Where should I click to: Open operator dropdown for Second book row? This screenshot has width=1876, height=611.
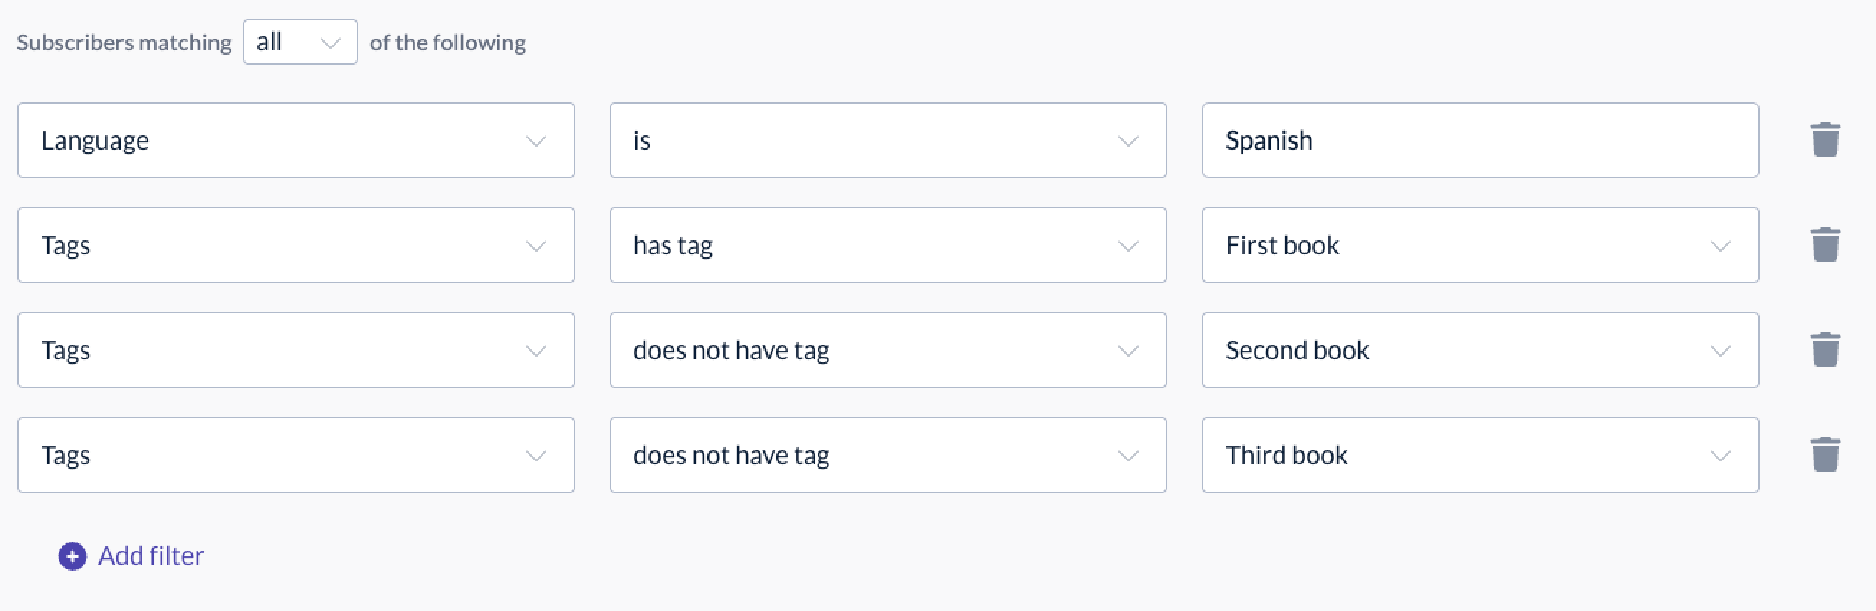pos(888,349)
